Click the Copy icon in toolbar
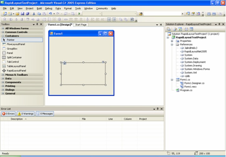226x157 pixels. tap(39, 14)
